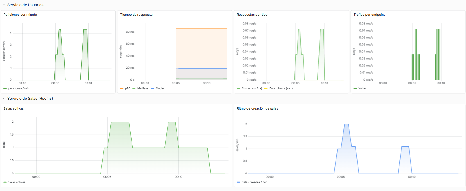
Task: Click the orange p90 line in Tiempo de respuesta
Action: [201, 29]
